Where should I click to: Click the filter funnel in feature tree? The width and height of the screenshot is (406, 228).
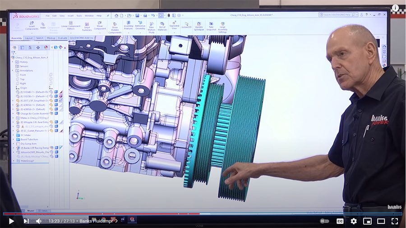click(x=14, y=53)
